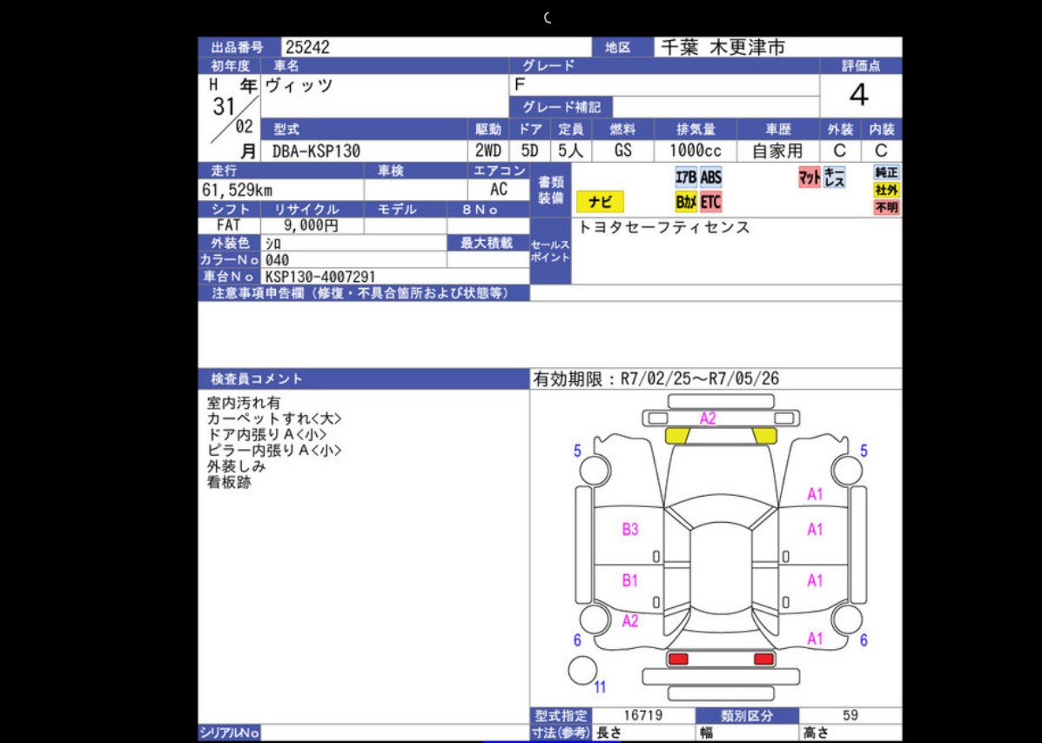Click the right yellow headlight on car diagram
Viewport: 1042px width, 743px height.
[x=765, y=436]
